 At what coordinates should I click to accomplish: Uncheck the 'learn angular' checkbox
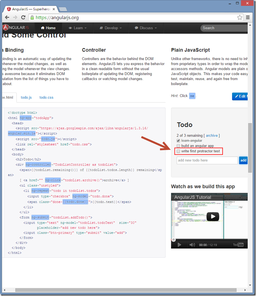point(178,141)
